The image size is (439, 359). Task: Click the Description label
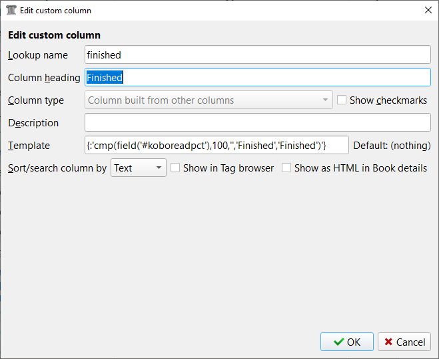tap(33, 123)
